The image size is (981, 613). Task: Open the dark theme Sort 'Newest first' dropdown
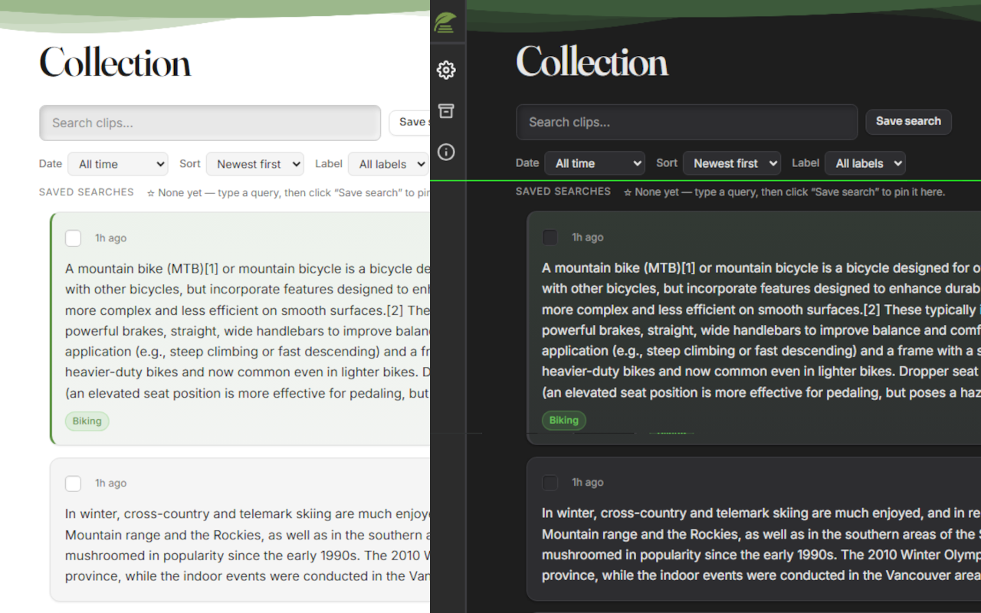(731, 163)
